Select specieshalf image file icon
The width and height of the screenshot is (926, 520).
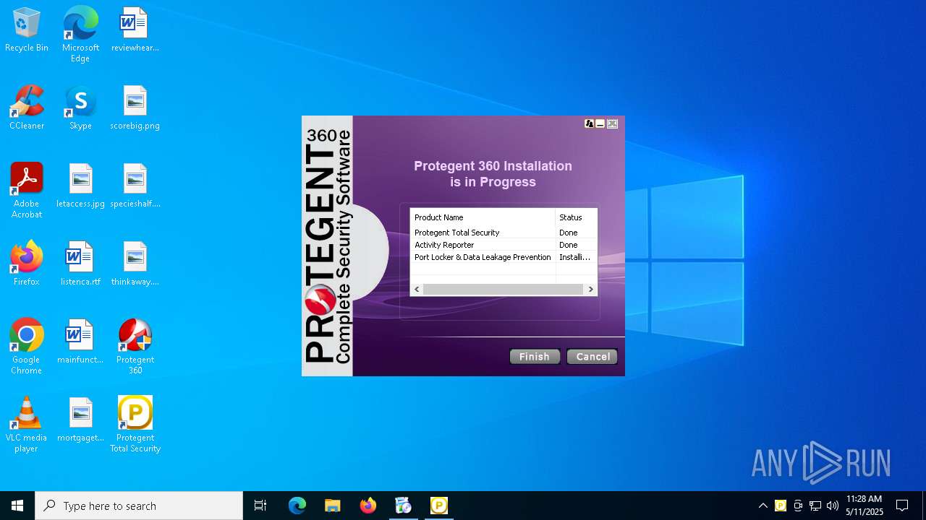135,186
